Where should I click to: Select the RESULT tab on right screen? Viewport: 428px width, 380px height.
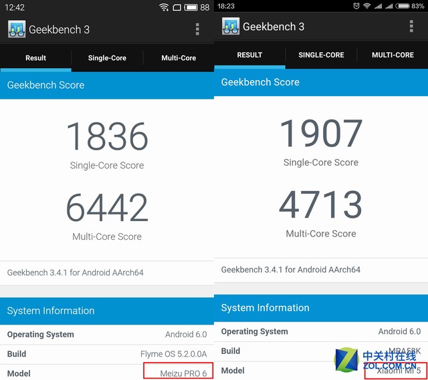[249, 55]
